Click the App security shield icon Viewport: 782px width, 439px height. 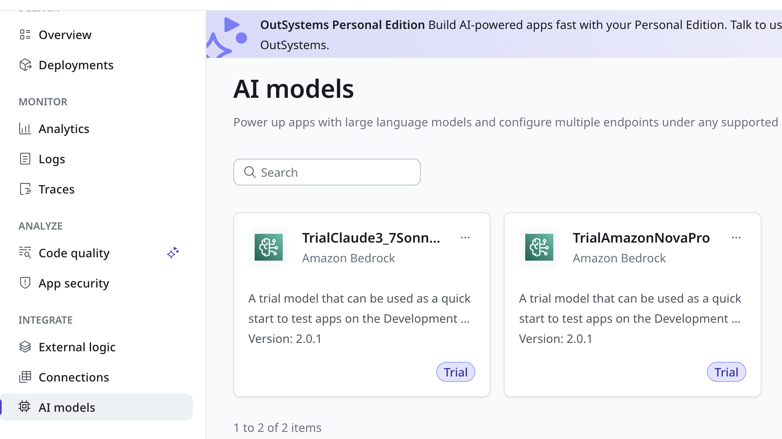[25, 283]
